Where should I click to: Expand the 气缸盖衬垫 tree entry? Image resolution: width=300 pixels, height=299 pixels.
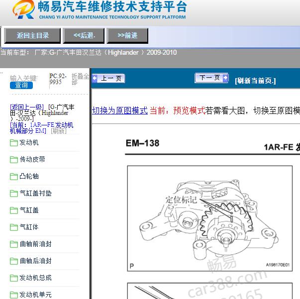pos(36,193)
